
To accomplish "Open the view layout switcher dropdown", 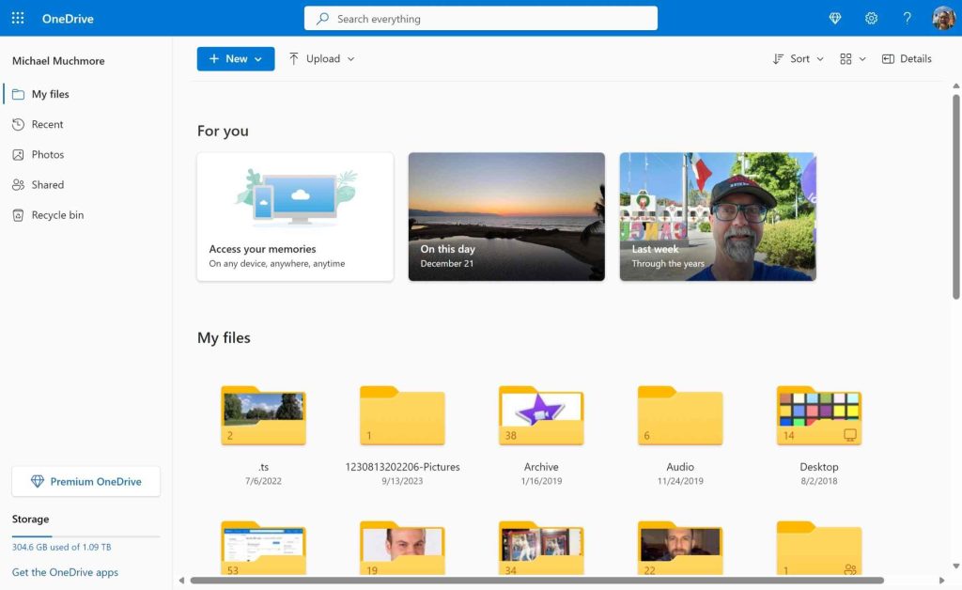I will pos(853,59).
